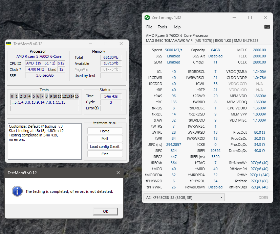Viewport: 280px width, 234px height.
Task: Click the Exit button in TestMem5
Action: tap(105, 154)
